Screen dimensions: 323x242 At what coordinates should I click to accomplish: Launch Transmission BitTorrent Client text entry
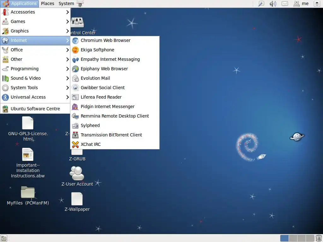tap(111, 135)
